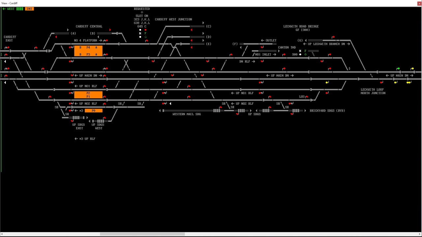This screenshot has height=237, width=422.
Task: Click the red exit arrow near entrance (A)
Action: pyautogui.click(x=56, y=37)
